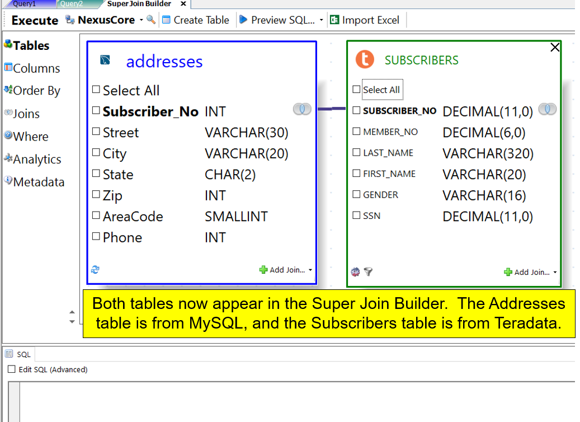
Task: Click join icon next to SUBSCRIBER_NO DECIMAL
Action: (547, 109)
